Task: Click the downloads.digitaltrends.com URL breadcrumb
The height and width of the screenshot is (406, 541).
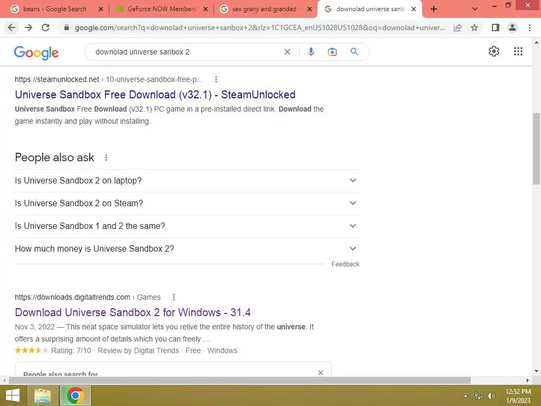Action: pos(88,297)
